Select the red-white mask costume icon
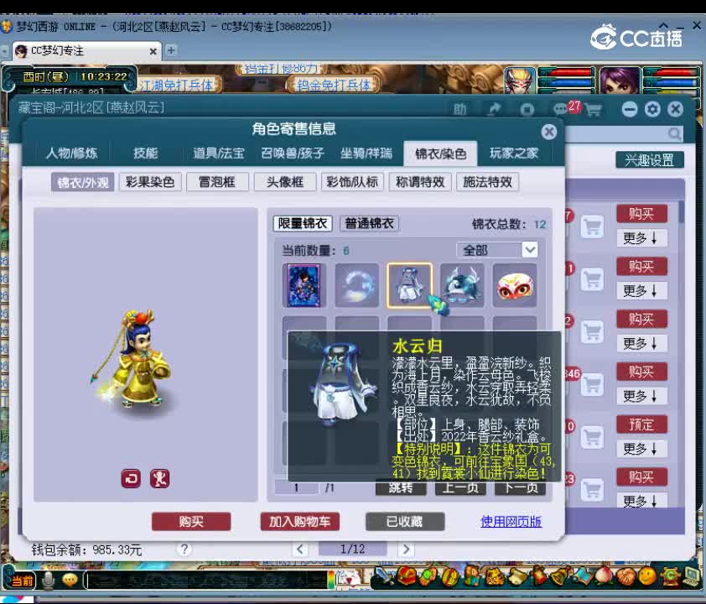The height and width of the screenshot is (604, 706). tap(515, 285)
